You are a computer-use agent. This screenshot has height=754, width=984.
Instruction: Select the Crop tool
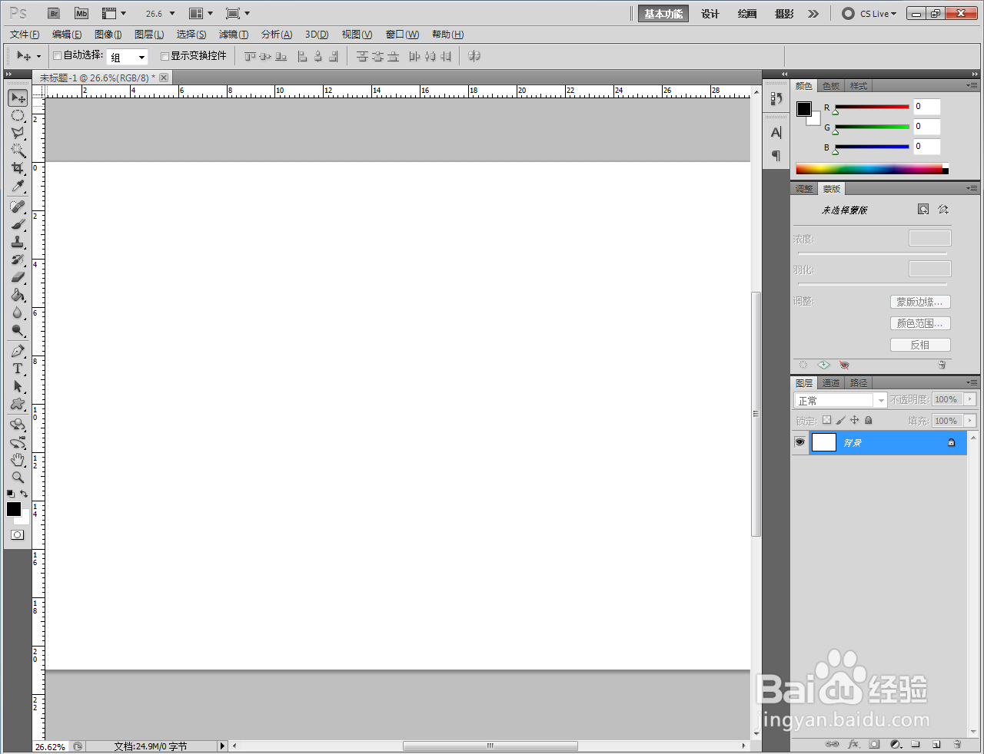click(x=18, y=169)
